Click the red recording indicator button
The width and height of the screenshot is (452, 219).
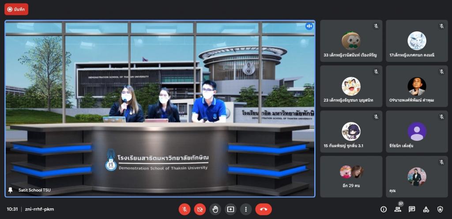tap(16, 9)
